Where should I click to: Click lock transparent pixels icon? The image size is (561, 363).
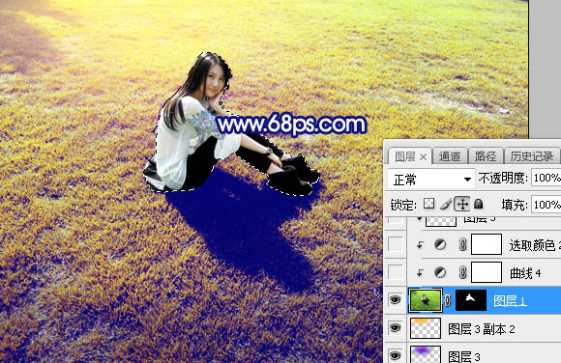(428, 204)
